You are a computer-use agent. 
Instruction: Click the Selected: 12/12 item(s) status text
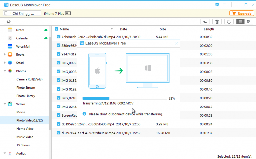pyautogui.click(x=235, y=157)
